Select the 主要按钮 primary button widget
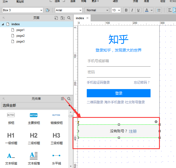This screenshot has width=176, height=168. coord(34,119)
